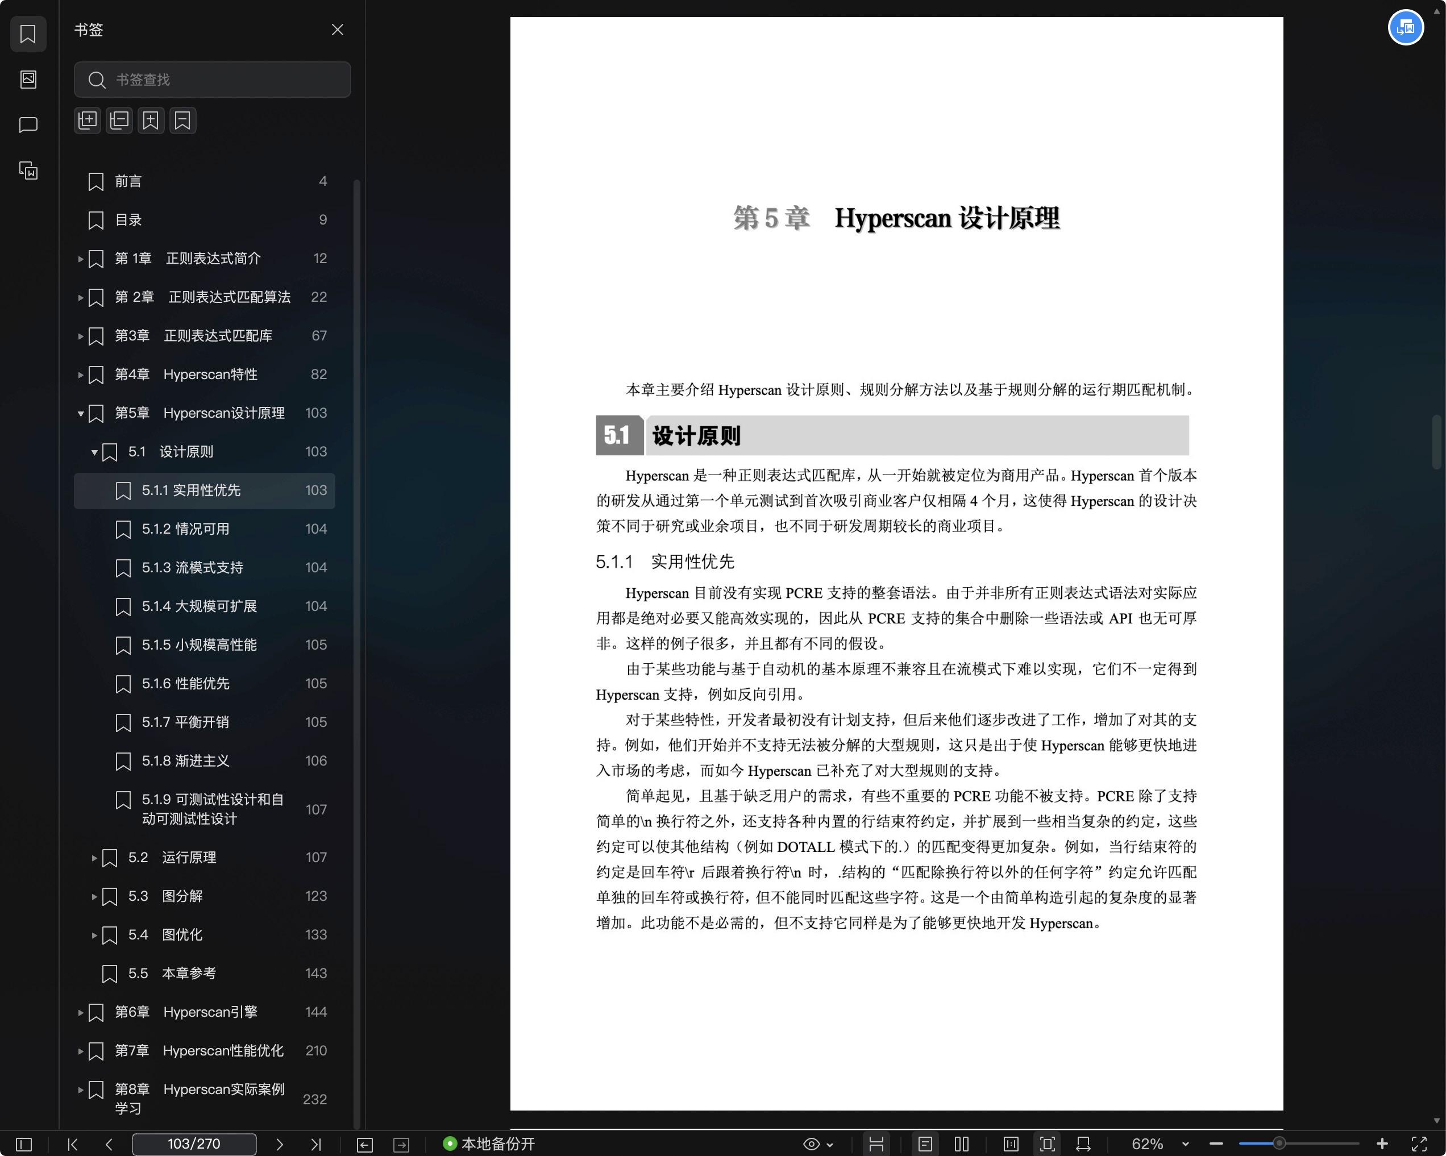Go back to previous view
Image resolution: width=1446 pixels, height=1156 pixels.
365,1145
